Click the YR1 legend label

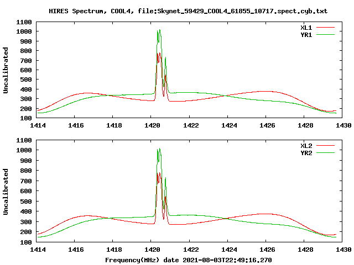tap(306, 35)
